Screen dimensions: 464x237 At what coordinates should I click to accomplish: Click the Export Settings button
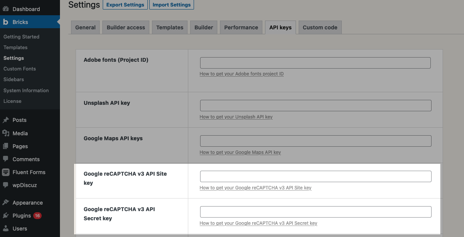(x=125, y=5)
